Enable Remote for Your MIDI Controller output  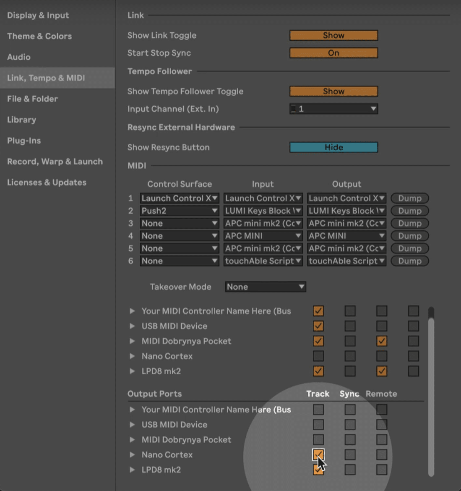[x=382, y=410]
